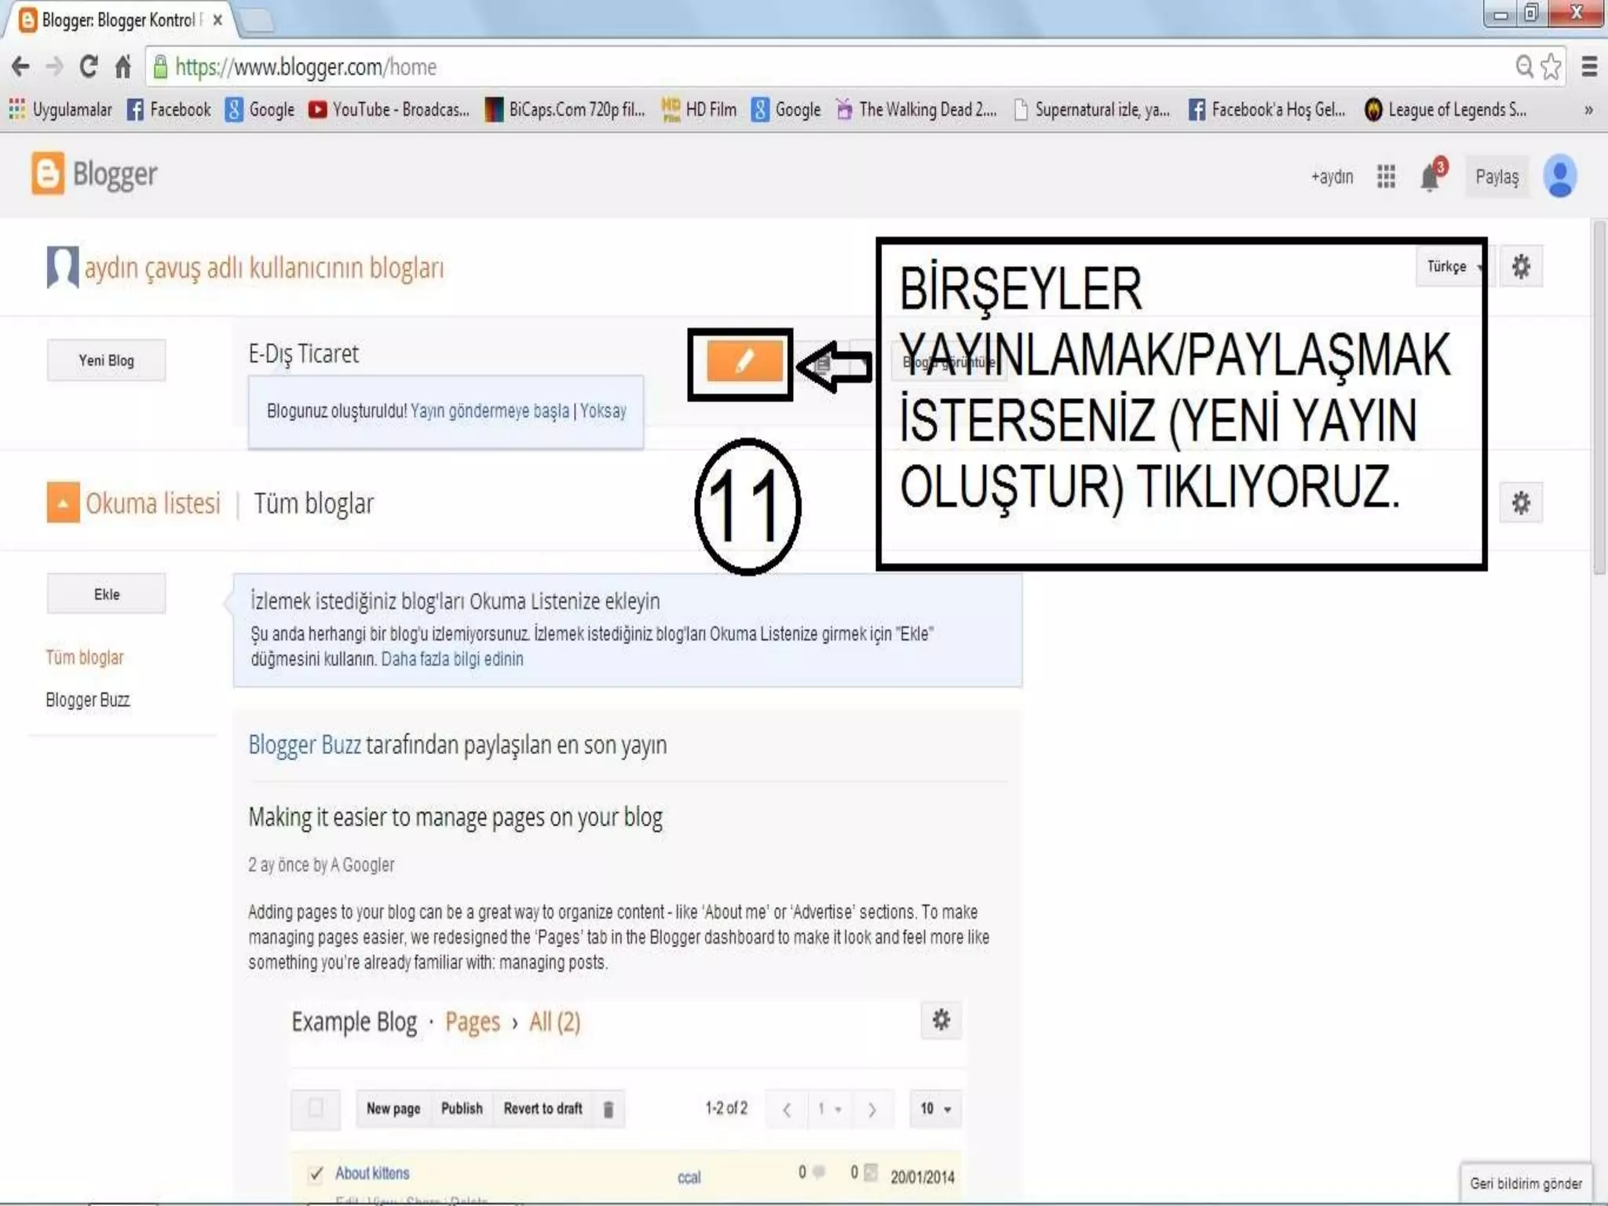Select the Okuma listesi tab
This screenshot has width=1608, height=1206.
pos(153,503)
